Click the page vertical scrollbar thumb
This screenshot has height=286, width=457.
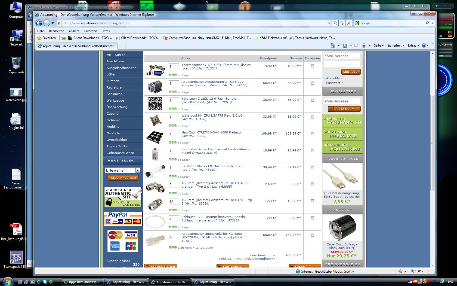point(432,143)
